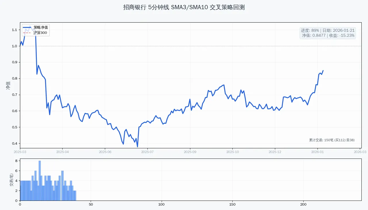Click the 2025-06 date tick label
Image resolution: width=368 pixels, height=210 pixels.
point(105,152)
